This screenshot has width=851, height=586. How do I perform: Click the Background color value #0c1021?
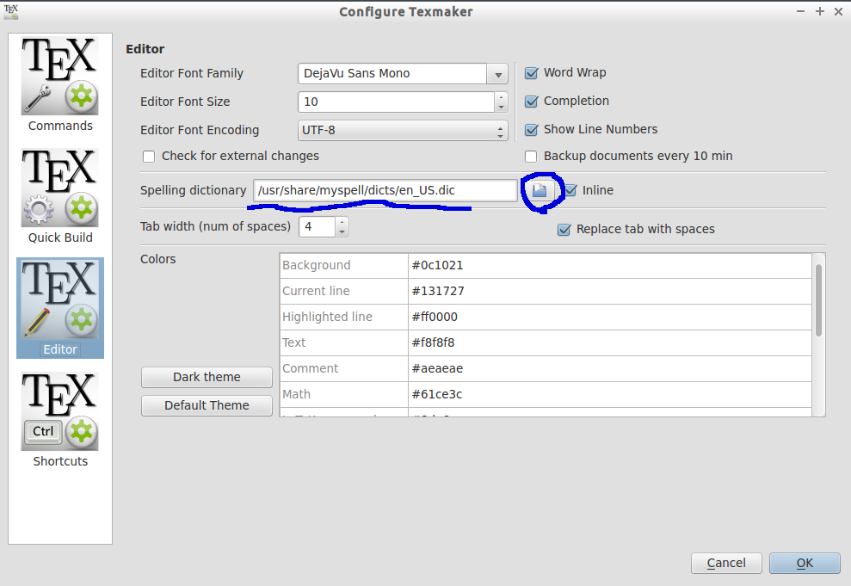(x=609, y=265)
